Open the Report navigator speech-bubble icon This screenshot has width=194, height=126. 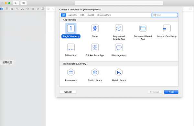coord(43,9)
